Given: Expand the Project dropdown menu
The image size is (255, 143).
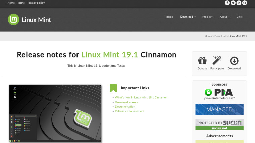Looking at the screenshot, I should 207,17.
